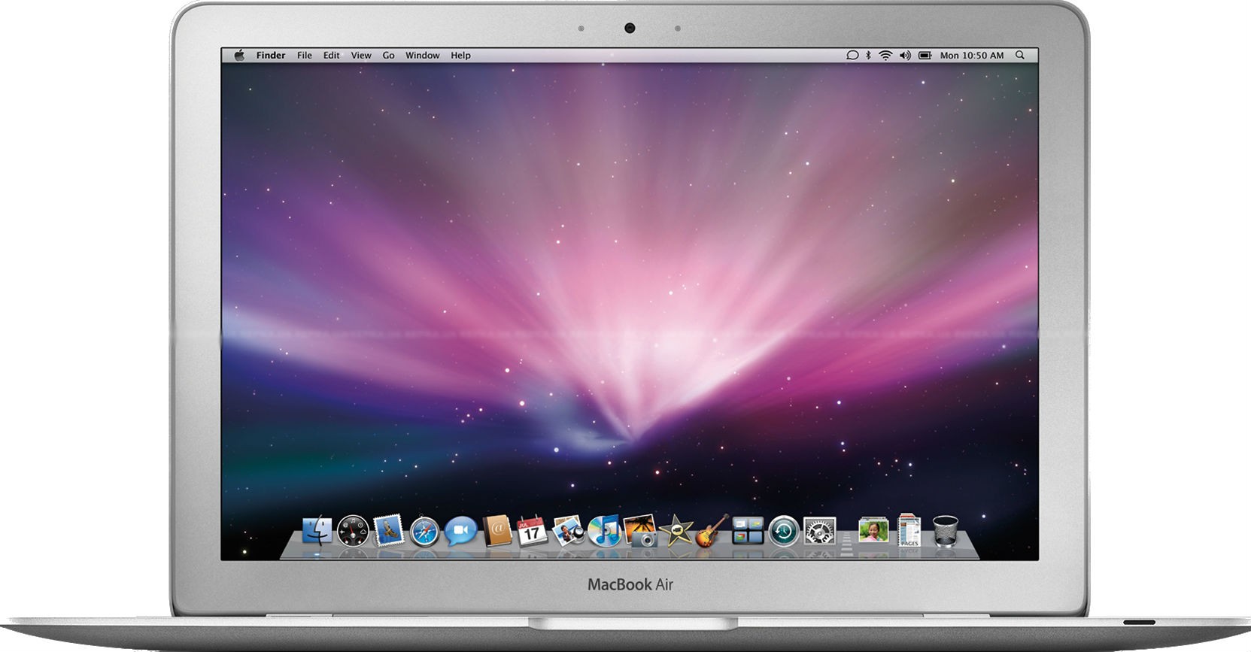Viewport: 1251px width, 652px height.
Task: Launch Safari compass icon in Dock
Action: [x=424, y=532]
